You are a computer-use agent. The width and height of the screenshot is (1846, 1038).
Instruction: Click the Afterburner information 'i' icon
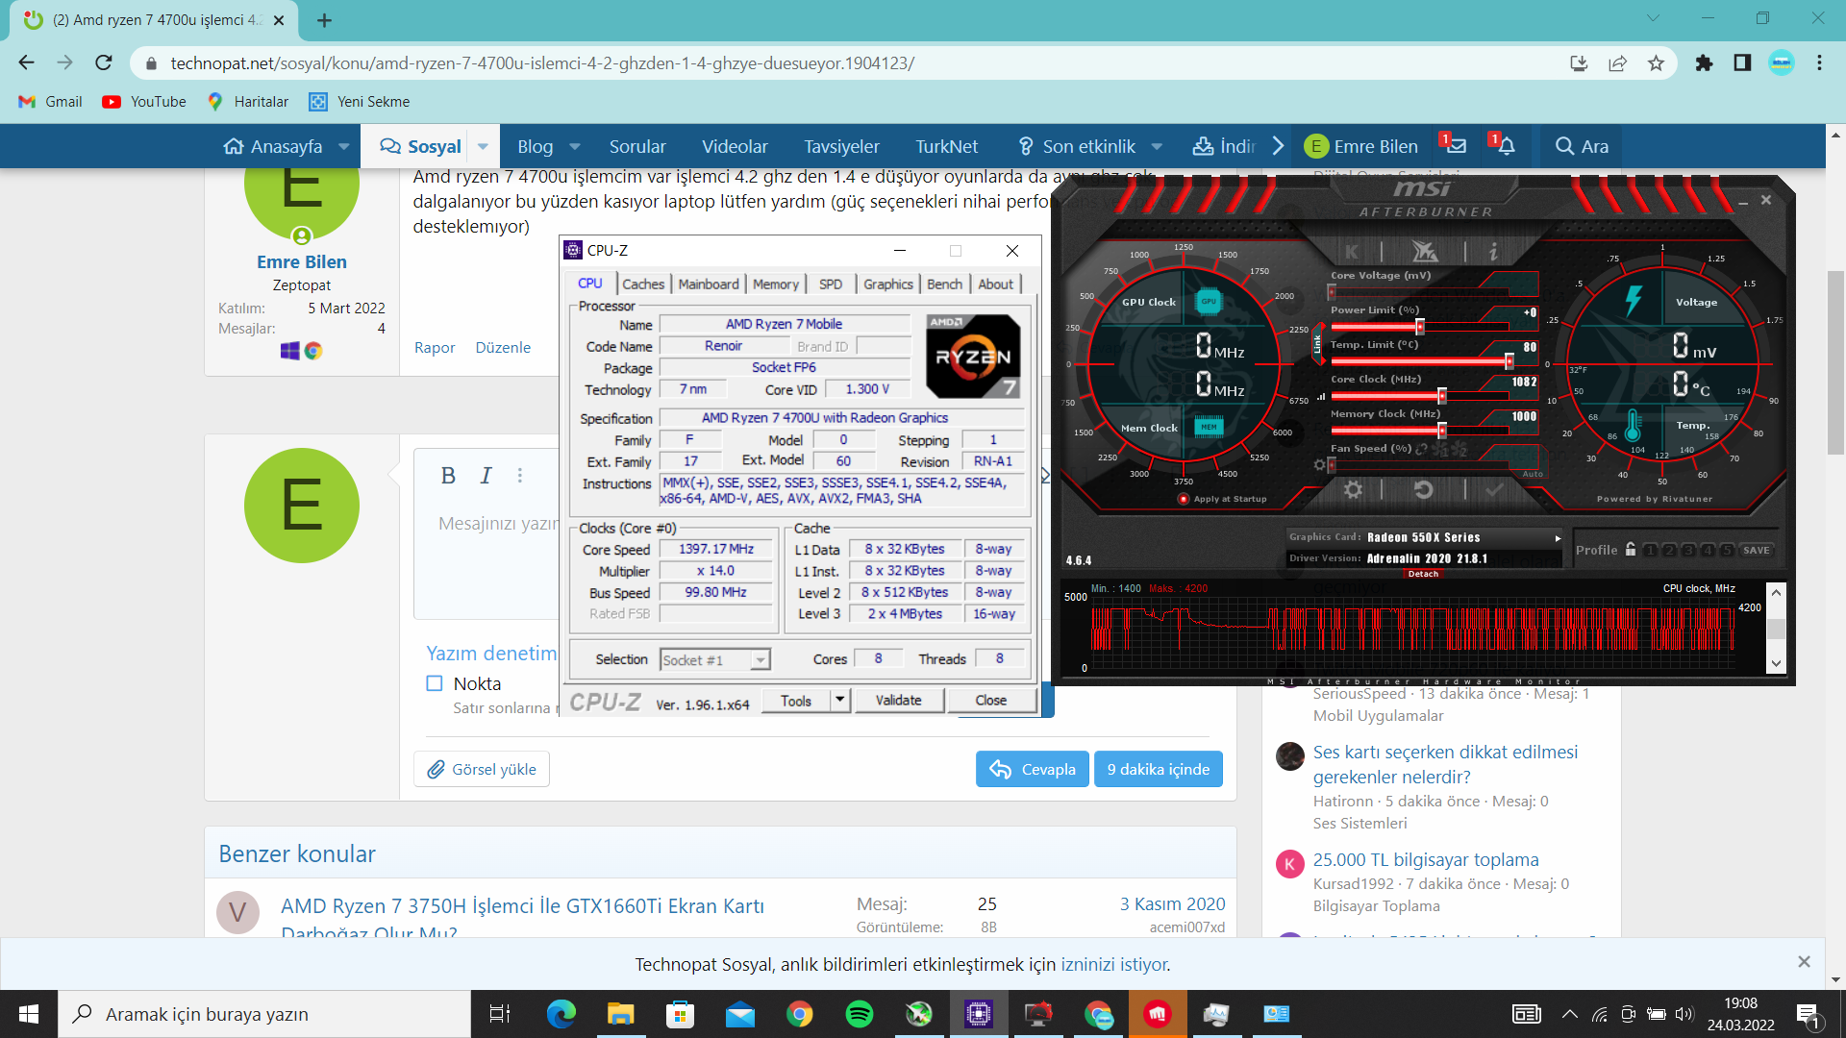tap(1493, 252)
